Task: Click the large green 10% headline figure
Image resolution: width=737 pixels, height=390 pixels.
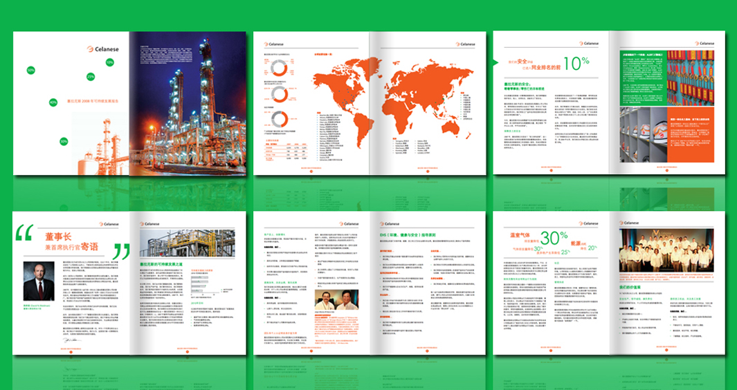Action: coord(576,64)
